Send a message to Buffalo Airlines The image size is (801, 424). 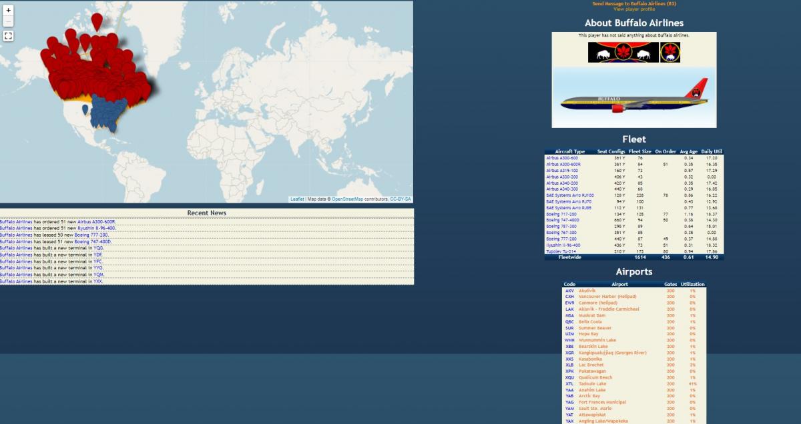click(634, 4)
